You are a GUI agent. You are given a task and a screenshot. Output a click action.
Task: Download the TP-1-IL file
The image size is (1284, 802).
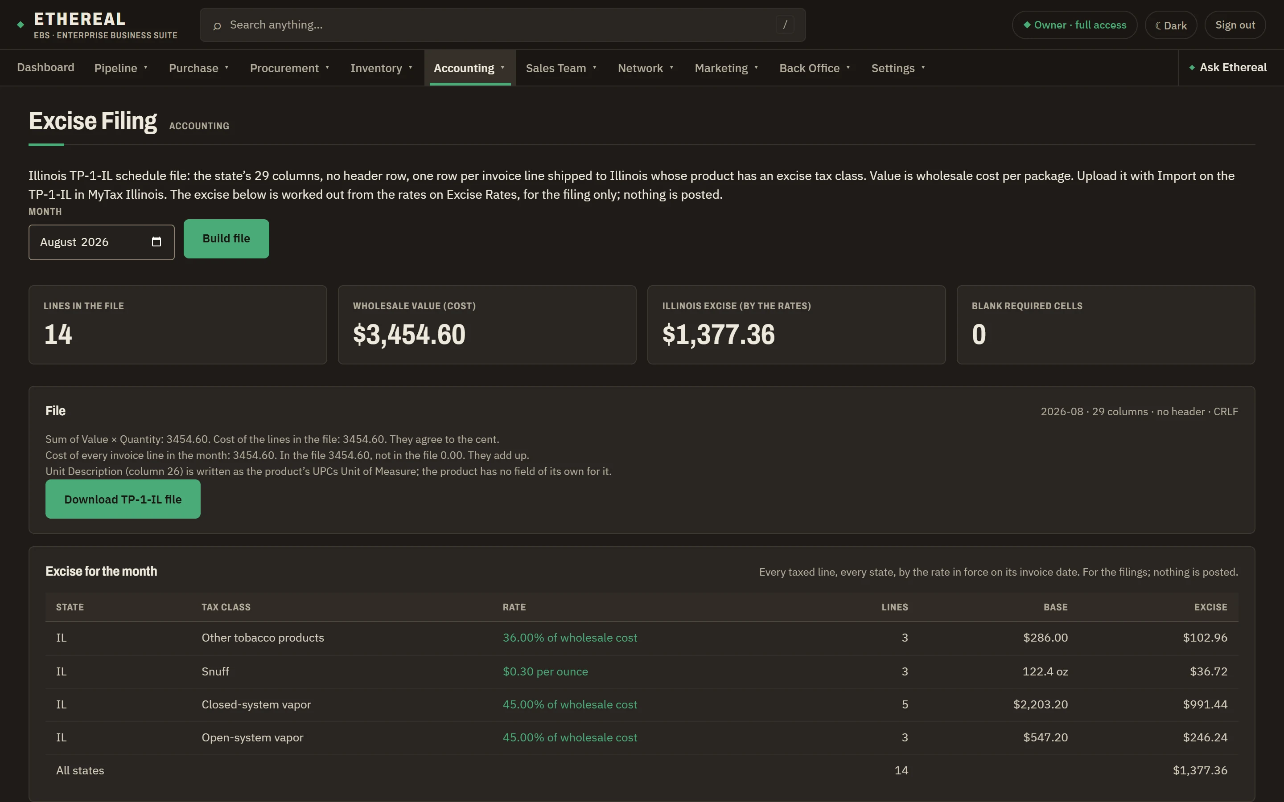(x=123, y=499)
